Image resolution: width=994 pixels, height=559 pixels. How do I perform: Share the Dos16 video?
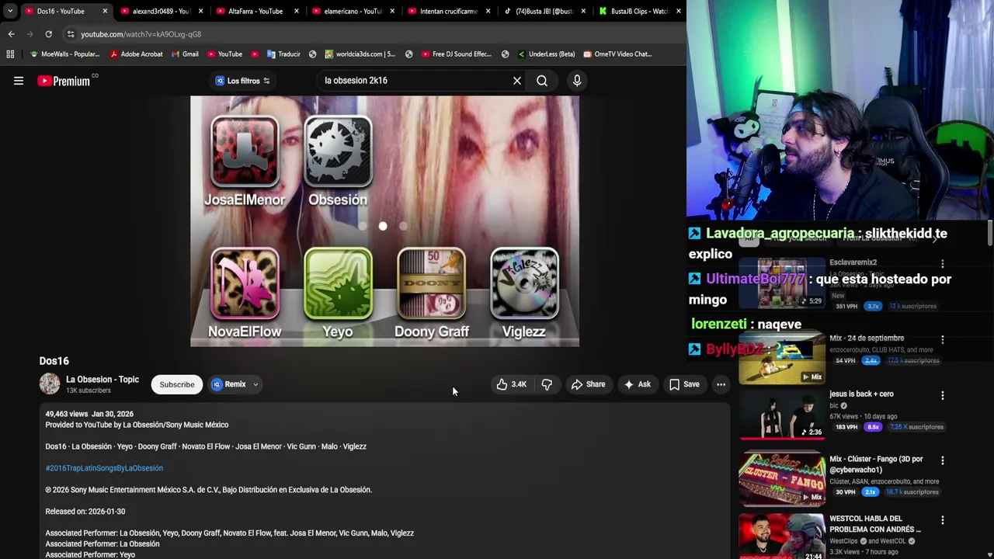[588, 384]
